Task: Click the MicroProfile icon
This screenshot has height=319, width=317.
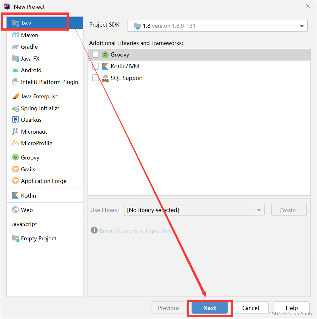Action: pyautogui.click(x=16, y=143)
